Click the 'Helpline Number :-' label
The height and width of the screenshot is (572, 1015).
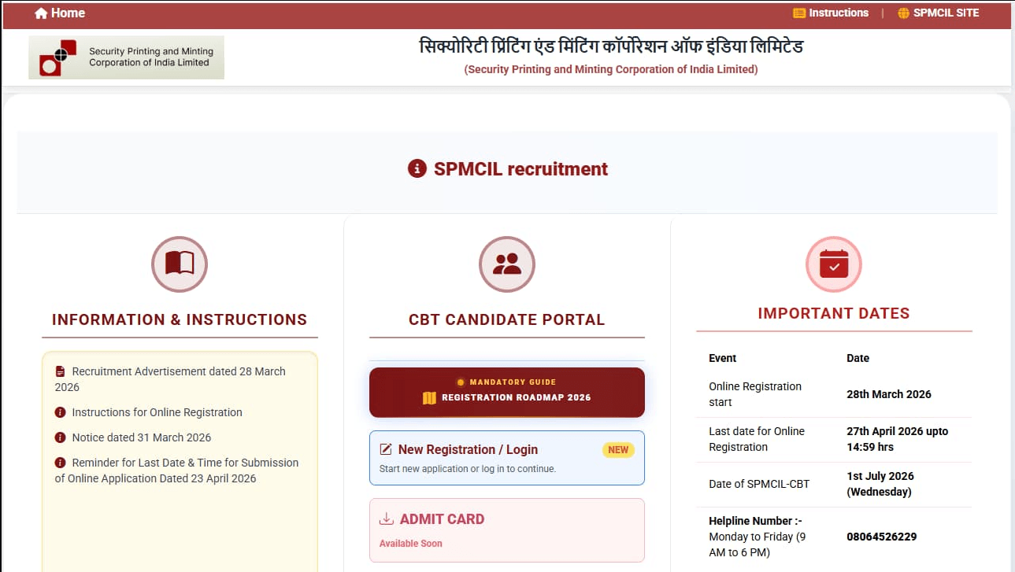[x=755, y=521]
